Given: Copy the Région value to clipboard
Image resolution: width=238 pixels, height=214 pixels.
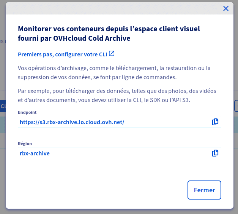Looking at the screenshot, I should click(215, 153).
